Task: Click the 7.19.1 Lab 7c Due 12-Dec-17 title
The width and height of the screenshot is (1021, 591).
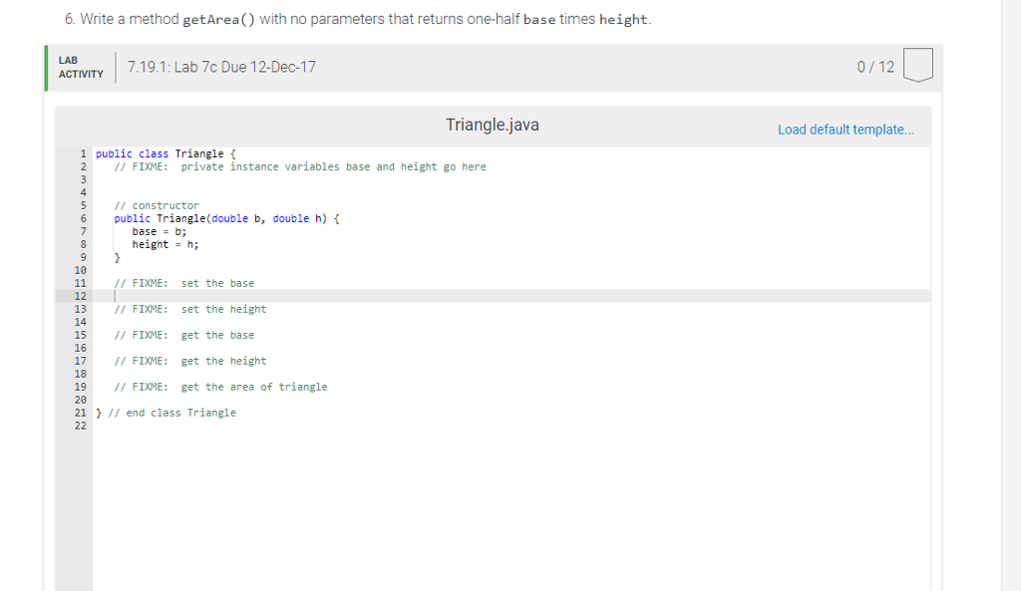Action: pyautogui.click(x=221, y=67)
